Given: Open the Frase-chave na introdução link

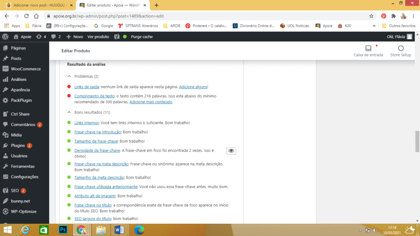Looking at the screenshot, I should (x=98, y=132).
